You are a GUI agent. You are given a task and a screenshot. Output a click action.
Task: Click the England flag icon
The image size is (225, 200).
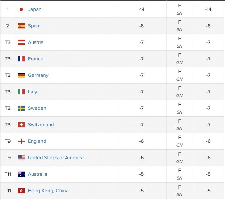[21, 141]
